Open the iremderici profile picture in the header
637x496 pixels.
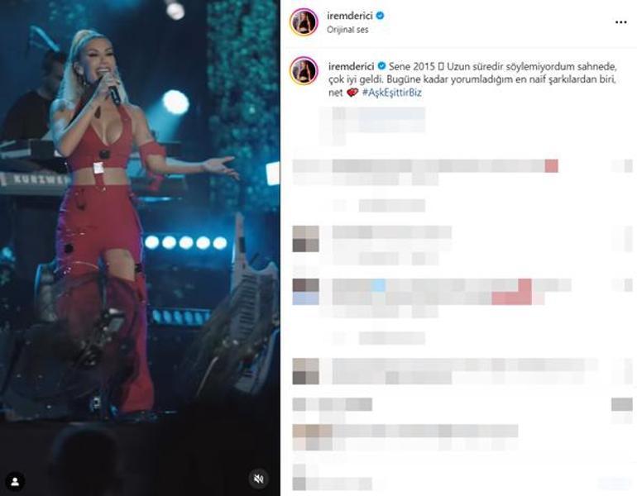click(x=304, y=22)
